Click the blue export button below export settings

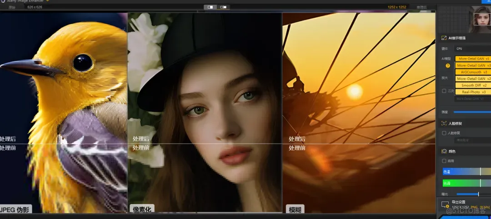(465, 217)
